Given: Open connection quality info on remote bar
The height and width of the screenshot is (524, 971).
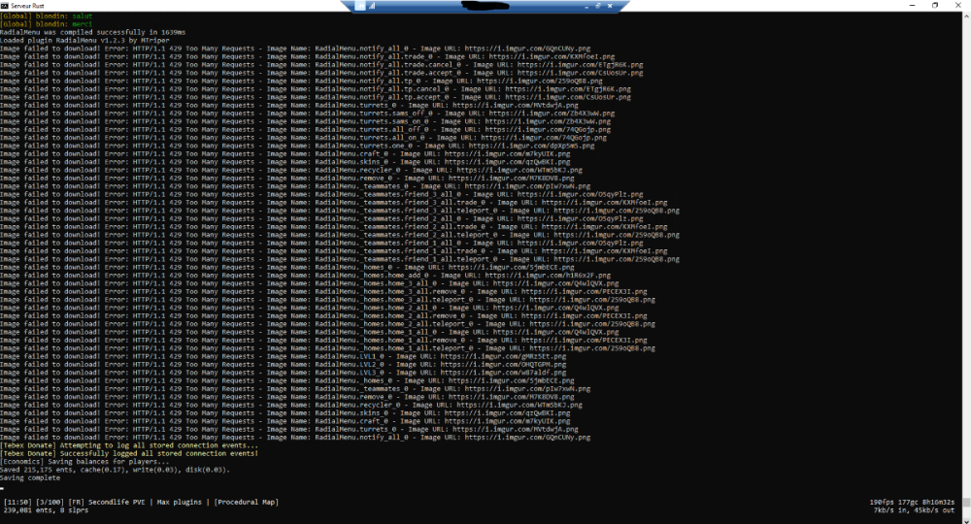Looking at the screenshot, I should pyautogui.click(x=370, y=5).
